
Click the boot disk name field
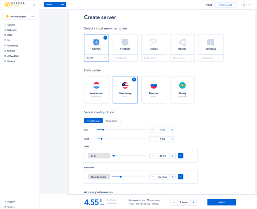pyautogui.click(x=99, y=156)
